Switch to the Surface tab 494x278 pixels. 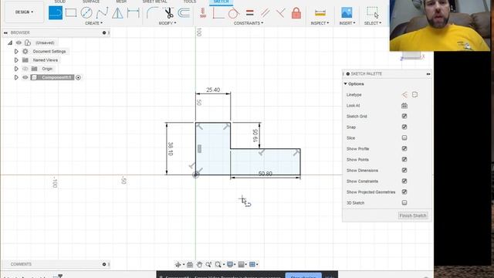point(91,2)
